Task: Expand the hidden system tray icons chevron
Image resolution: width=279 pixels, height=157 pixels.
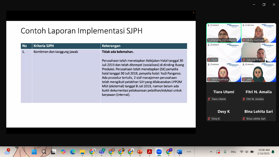Action: click(211, 152)
